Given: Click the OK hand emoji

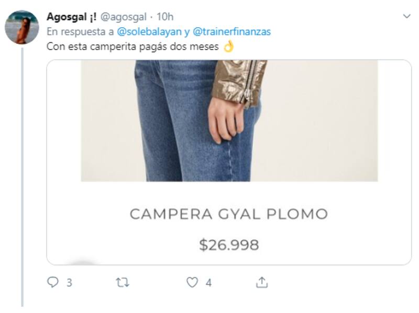Looking at the screenshot, I should 228,46.
